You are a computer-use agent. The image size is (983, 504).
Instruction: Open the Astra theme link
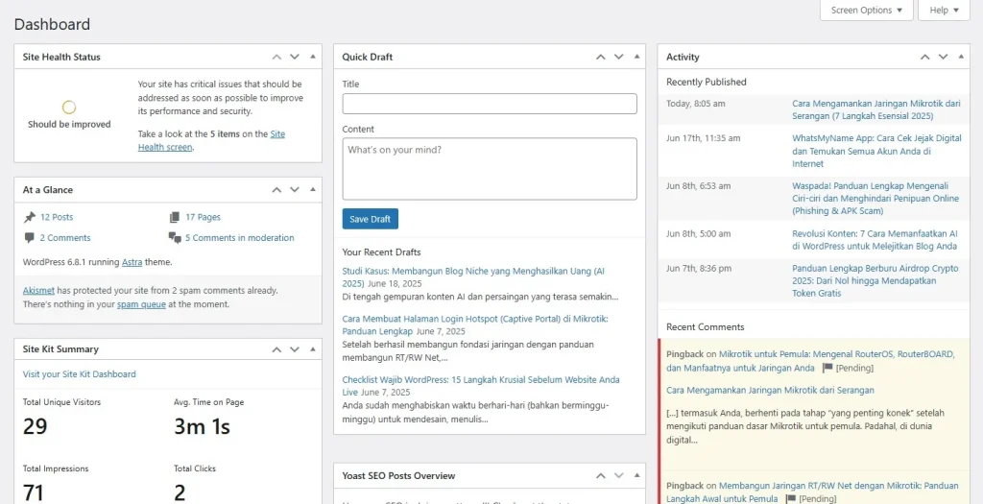(x=132, y=262)
